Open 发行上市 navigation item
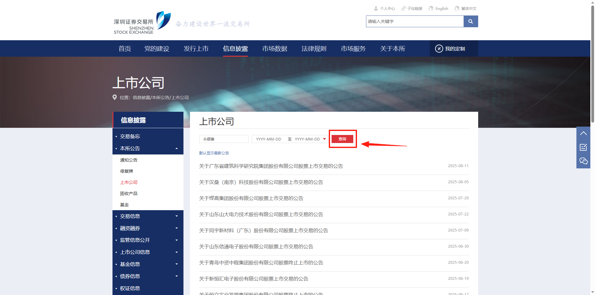This screenshot has height=295, width=595. [196, 49]
